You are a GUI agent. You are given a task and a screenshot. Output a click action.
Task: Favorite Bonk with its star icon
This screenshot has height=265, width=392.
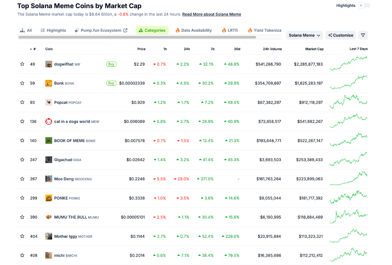[x=22, y=83]
